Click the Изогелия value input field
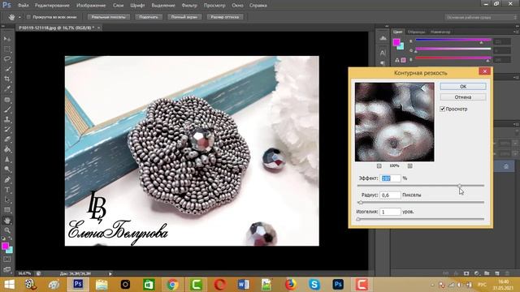520x292 pixels. (390, 212)
